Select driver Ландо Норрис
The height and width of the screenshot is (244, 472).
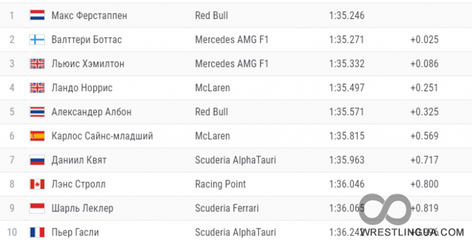click(x=82, y=88)
